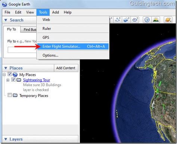The width and height of the screenshot is (177, 144).
Task: Click the Add Content button
Action: [66, 68]
